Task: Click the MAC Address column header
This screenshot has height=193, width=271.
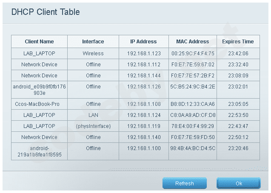Action: (x=193, y=42)
